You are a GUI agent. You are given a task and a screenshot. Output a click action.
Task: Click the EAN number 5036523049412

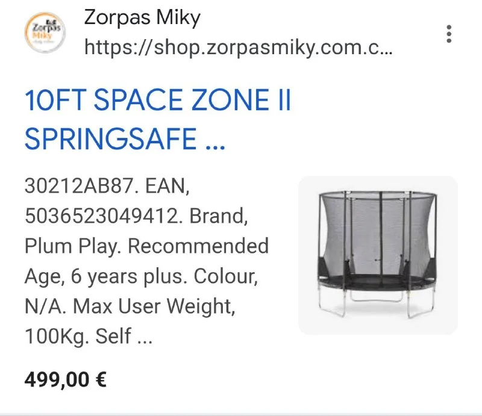click(x=103, y=216)
